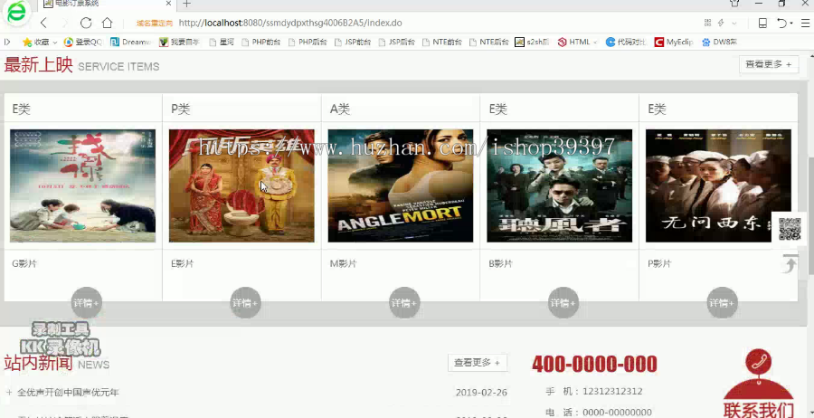Click 详情+ under M影片
814x418 pixels.
[x=404, y=303]
